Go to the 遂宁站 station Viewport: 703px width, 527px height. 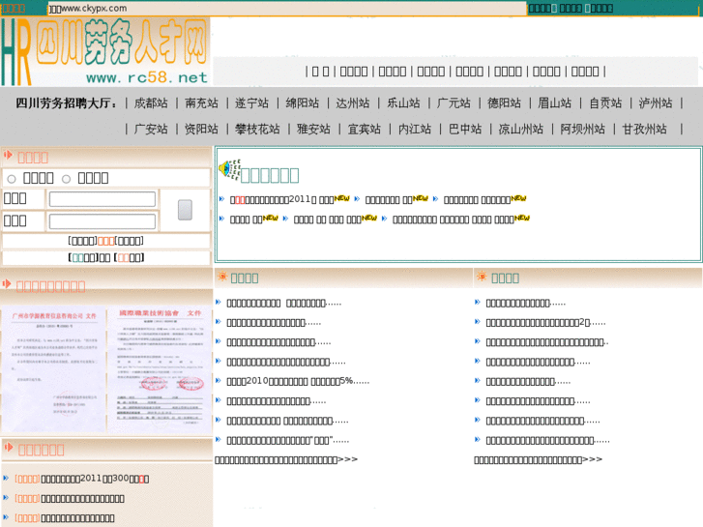251,103
